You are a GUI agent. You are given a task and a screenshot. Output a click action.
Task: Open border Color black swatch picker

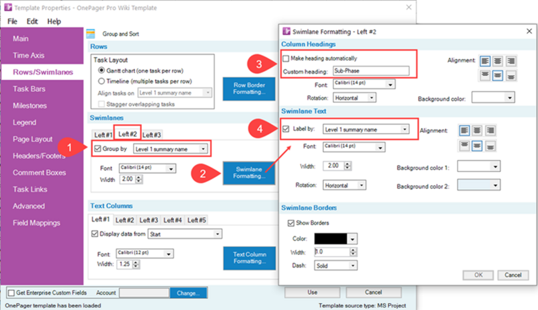[336, 239]
